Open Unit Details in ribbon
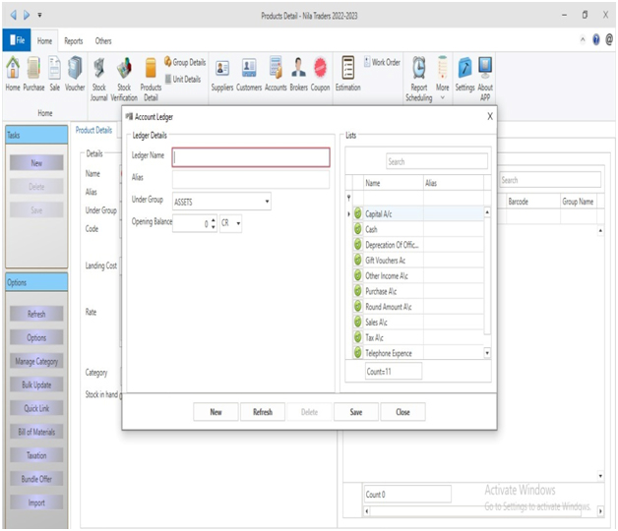 click(x=182, y=80)
